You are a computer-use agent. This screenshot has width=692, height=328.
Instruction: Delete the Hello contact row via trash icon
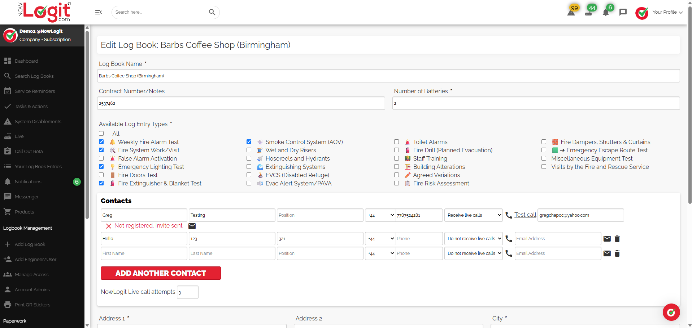617,239
